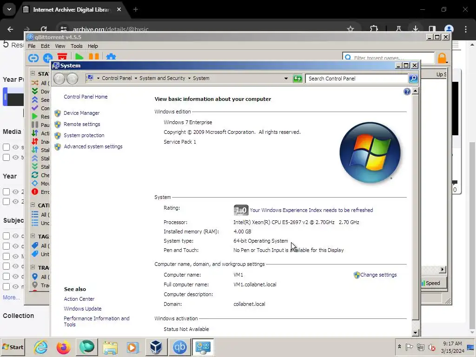Viewport: 476px width, 357px height.
Task: Click the Windows Experience Index 1.0 rating badge
Action: (x=241, y=210)
